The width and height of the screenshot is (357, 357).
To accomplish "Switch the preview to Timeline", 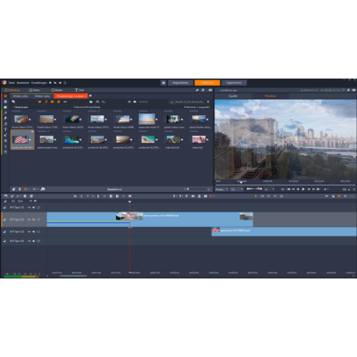I will (270, 95).
